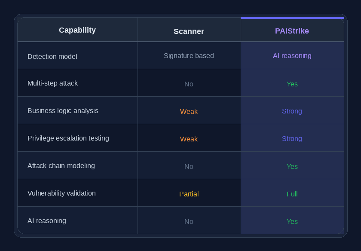Select the Business logic analysis label

coord(63,110)
